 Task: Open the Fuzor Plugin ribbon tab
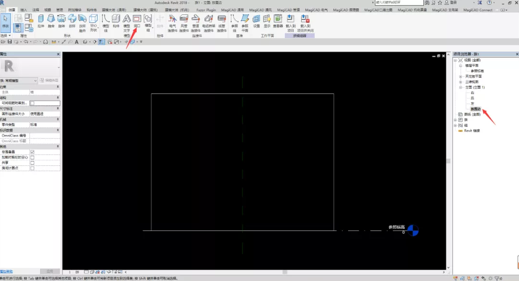(206, 10)
